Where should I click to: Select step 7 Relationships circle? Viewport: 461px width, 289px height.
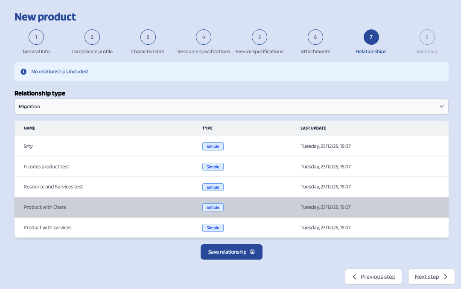[x=371, y=37]
